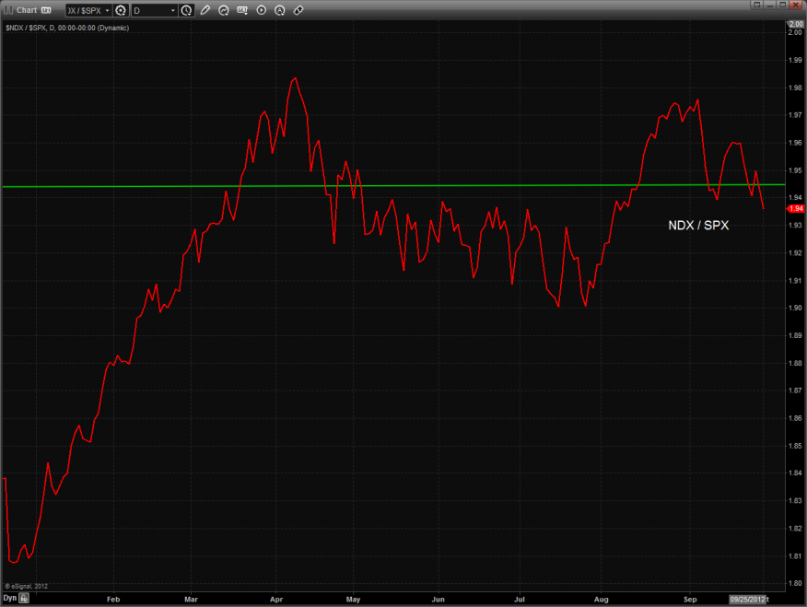Select the green horizontal line on chart
The height and width of the screenshot is (607, 807).
pyautogui.click(x=393, y=185)
